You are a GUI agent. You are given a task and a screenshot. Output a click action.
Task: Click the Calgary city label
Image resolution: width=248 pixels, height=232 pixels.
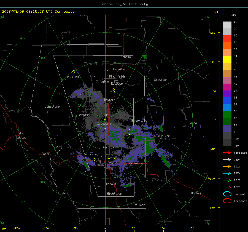107,162
